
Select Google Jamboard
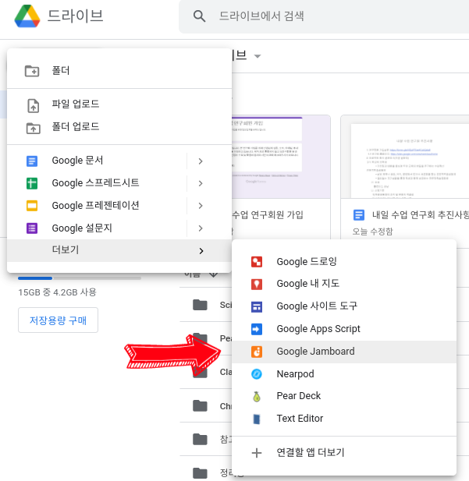344,352
